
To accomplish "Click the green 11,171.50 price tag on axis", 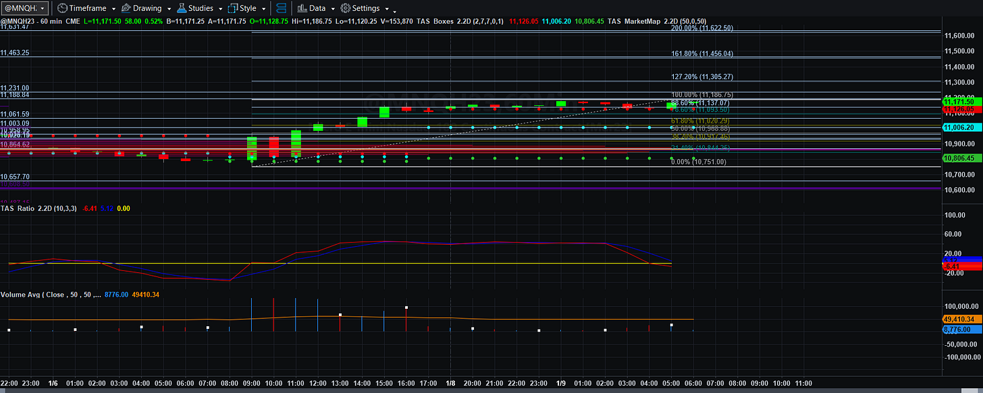I will [962, 101].
